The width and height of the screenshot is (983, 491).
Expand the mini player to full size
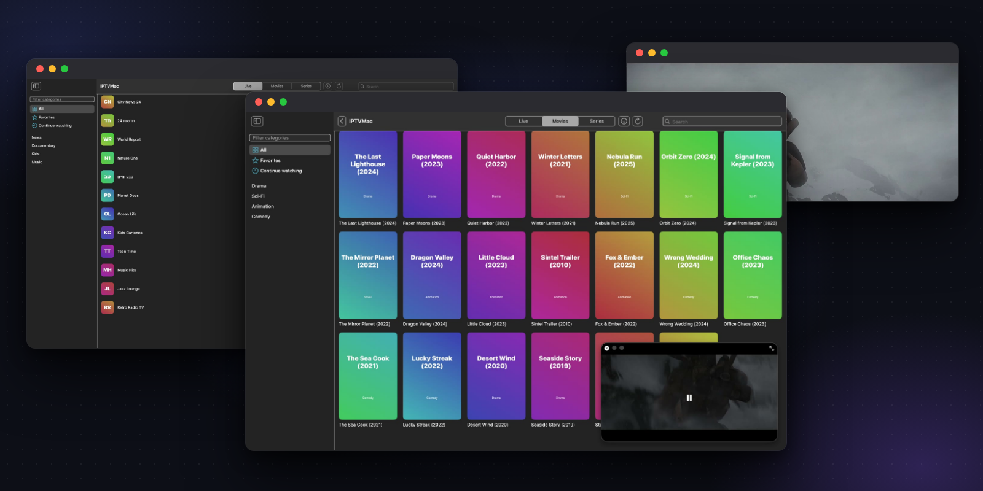[772, 348]
